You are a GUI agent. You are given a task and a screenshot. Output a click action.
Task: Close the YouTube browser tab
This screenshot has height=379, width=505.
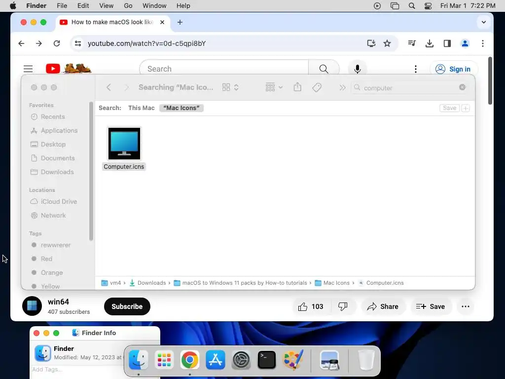(162, 22)
